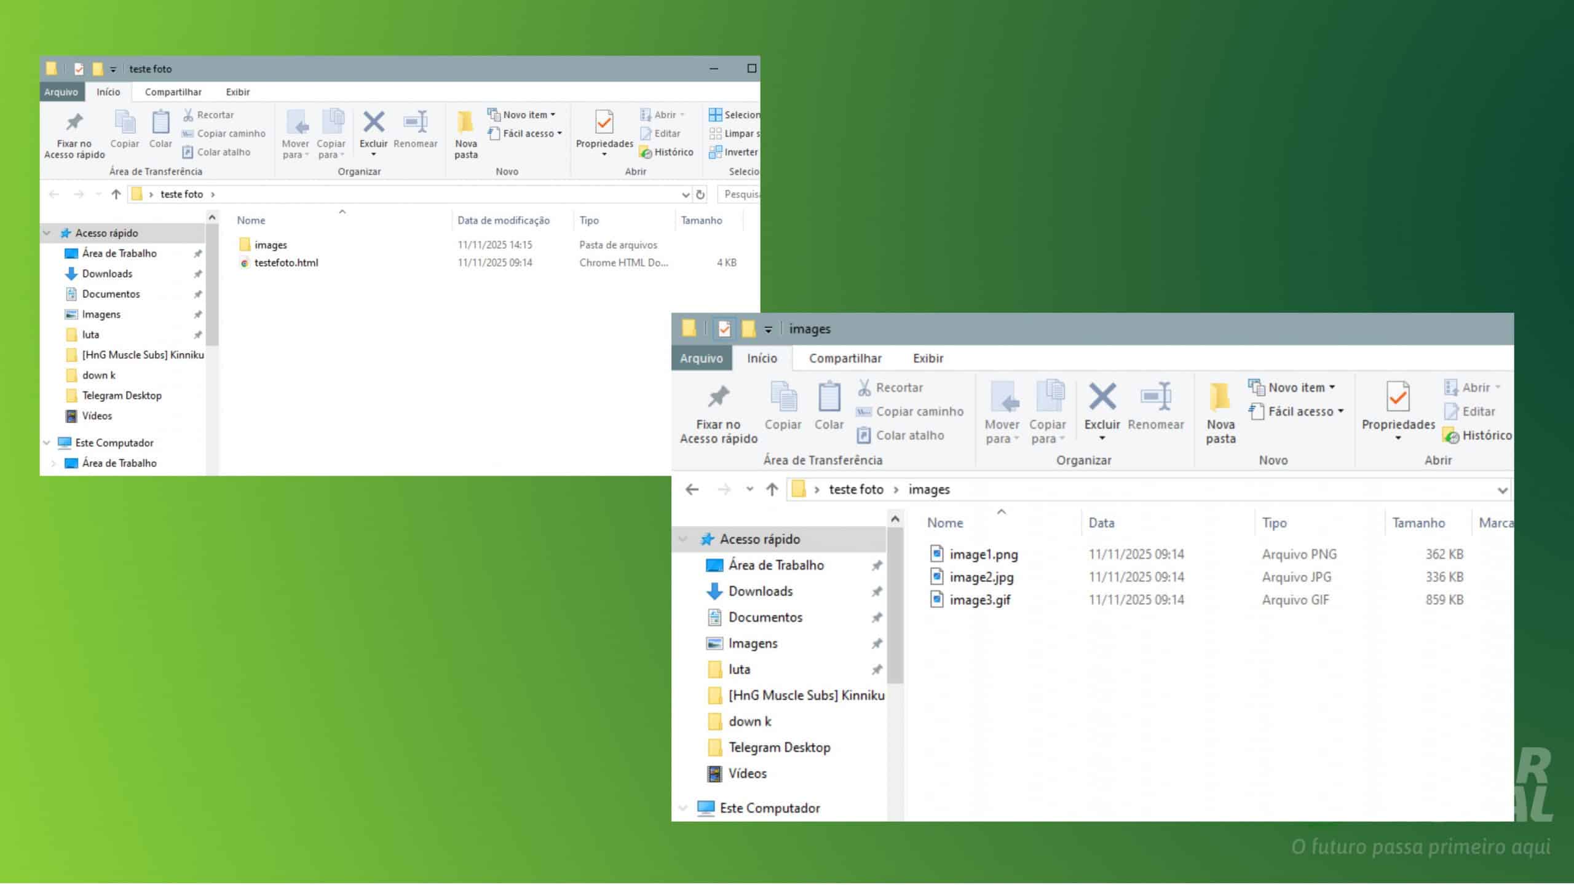Click Recortar scissors in images window
1574x885 pixels.
tap(864, 387)
